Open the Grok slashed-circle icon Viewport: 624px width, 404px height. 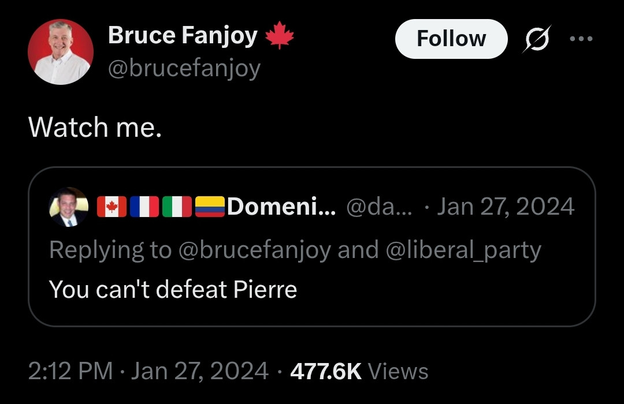(x=537, y=39)
